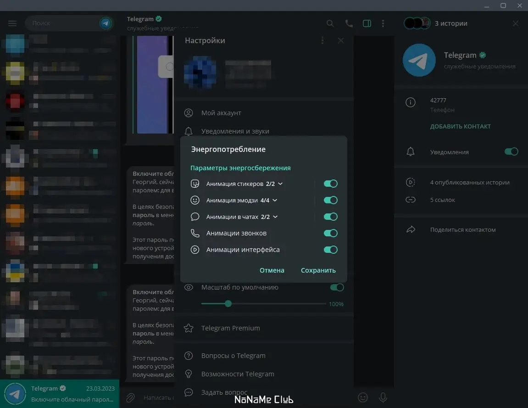
Task: Toggle Анимация эмодзи switch
Action: pos(330,200)
